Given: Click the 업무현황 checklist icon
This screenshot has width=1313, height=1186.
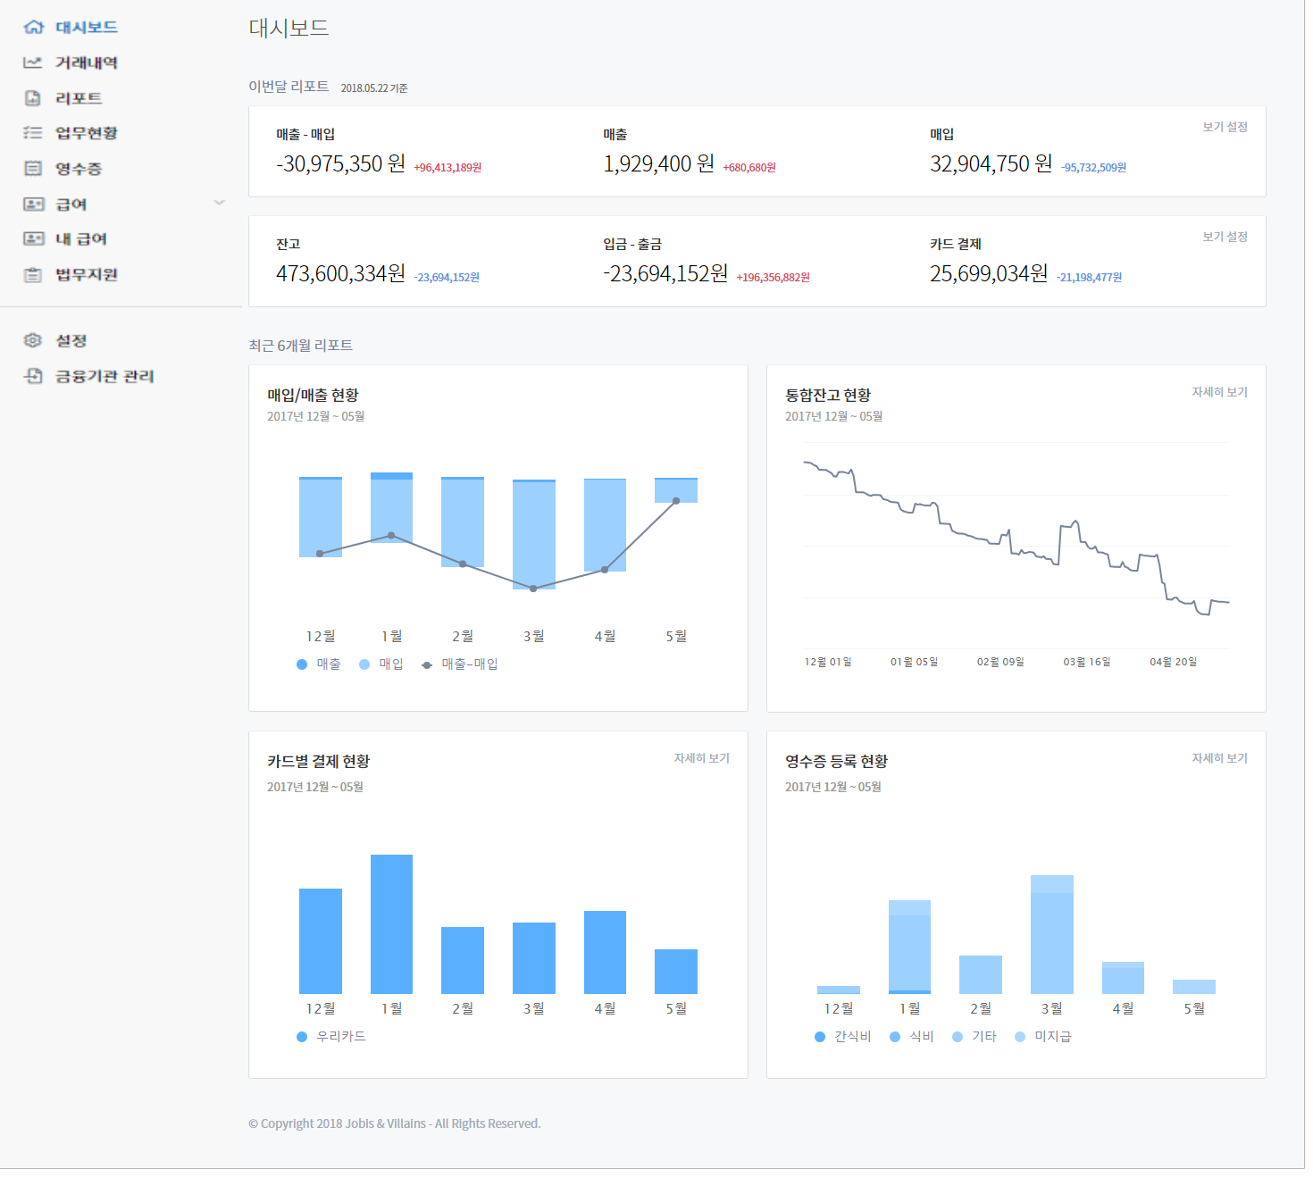Looking at the screenshot, I should 33,133.
